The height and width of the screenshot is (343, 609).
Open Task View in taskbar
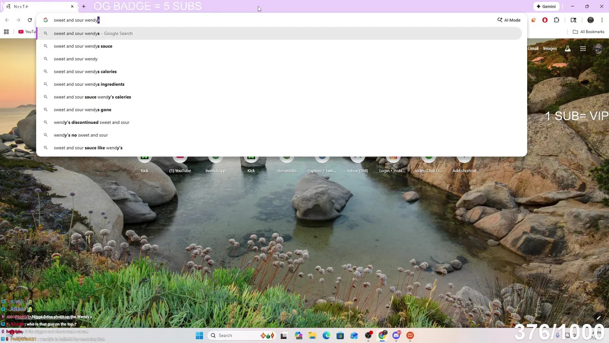click(x=284, y=335)
